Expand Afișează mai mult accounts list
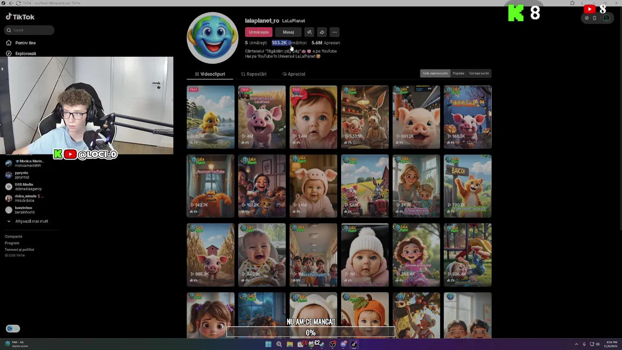Image resolution: width=622 pixels, height=350 pixels. point(27,221)
